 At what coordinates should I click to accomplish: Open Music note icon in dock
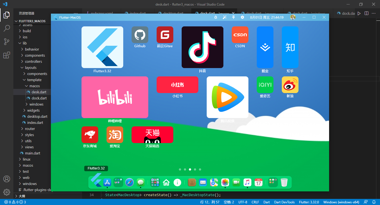click(247, 182)
